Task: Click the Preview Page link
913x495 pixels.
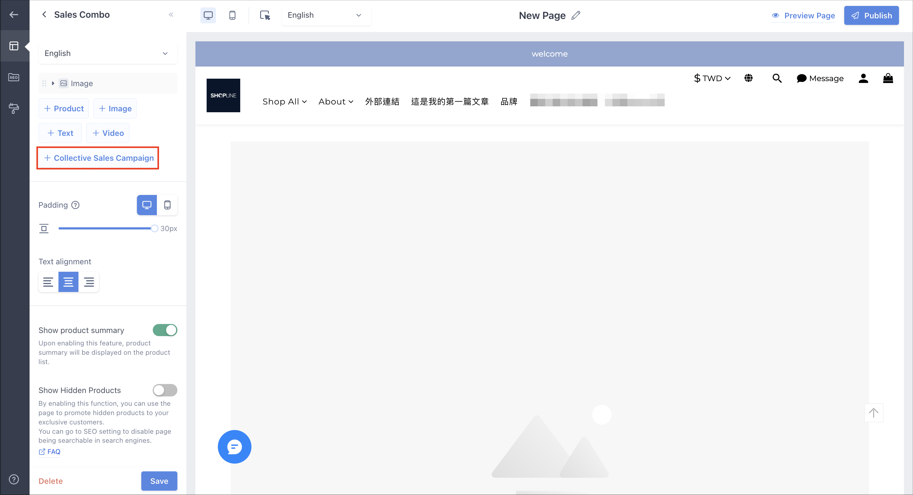Action: tap(803, 16)
